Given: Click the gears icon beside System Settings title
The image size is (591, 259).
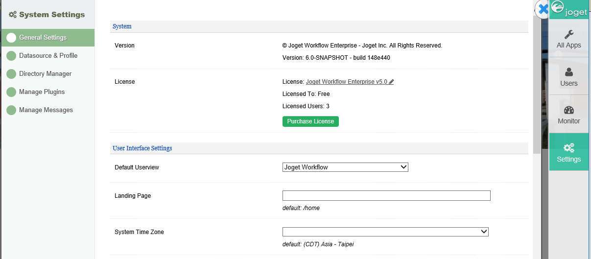Looking at the screenshot, I should pyautogui.click(x=13, y=15).
